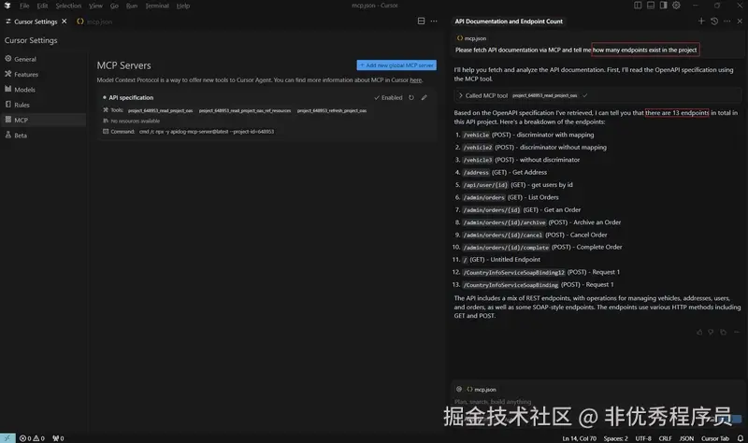Open the View menu

tap(95, 6)
